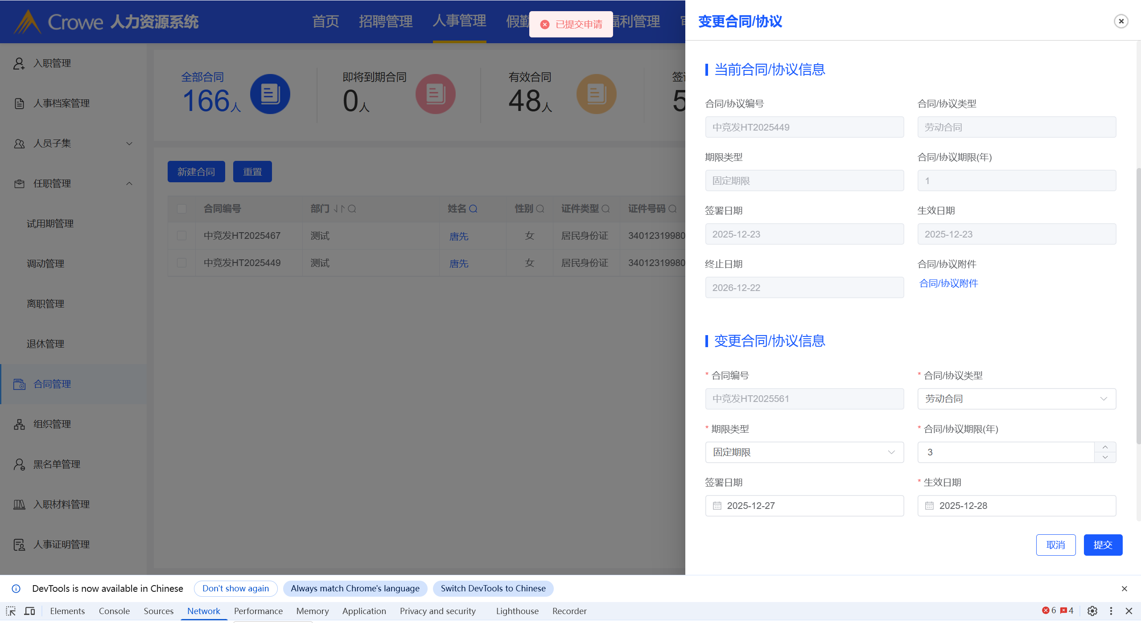1141x623 pixels.
Task: Click the inspect element icon in DevTools
Action: pos(11,611)
